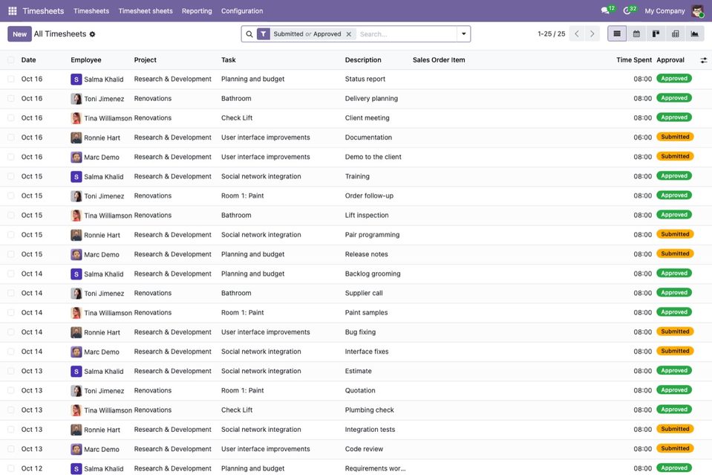Screen dimensions: 712x475
Task: Switch to calendar view
Action: tap(636, 33)
